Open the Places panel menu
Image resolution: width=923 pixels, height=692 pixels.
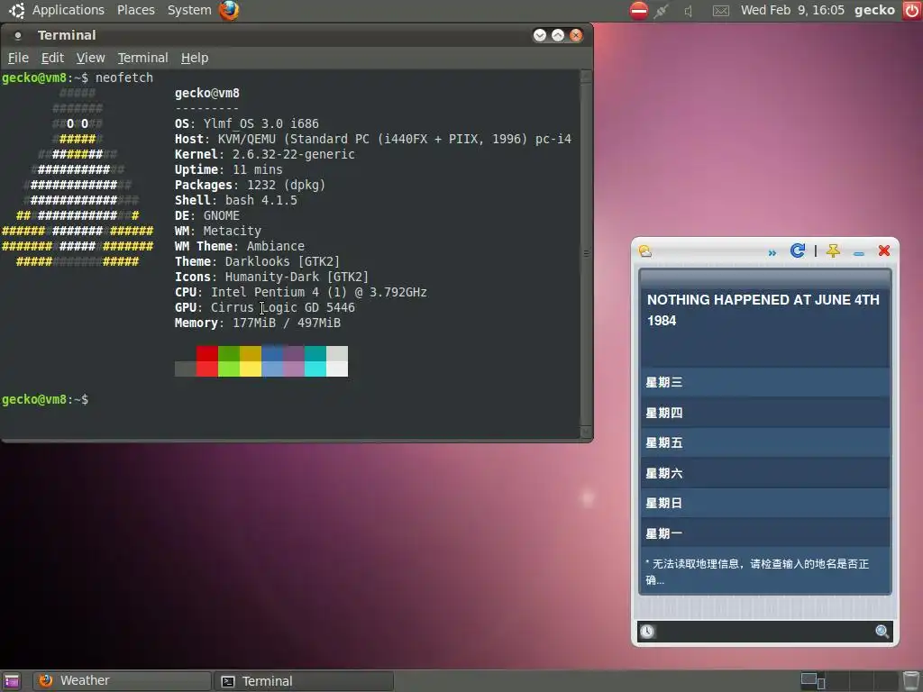[136, 10]
